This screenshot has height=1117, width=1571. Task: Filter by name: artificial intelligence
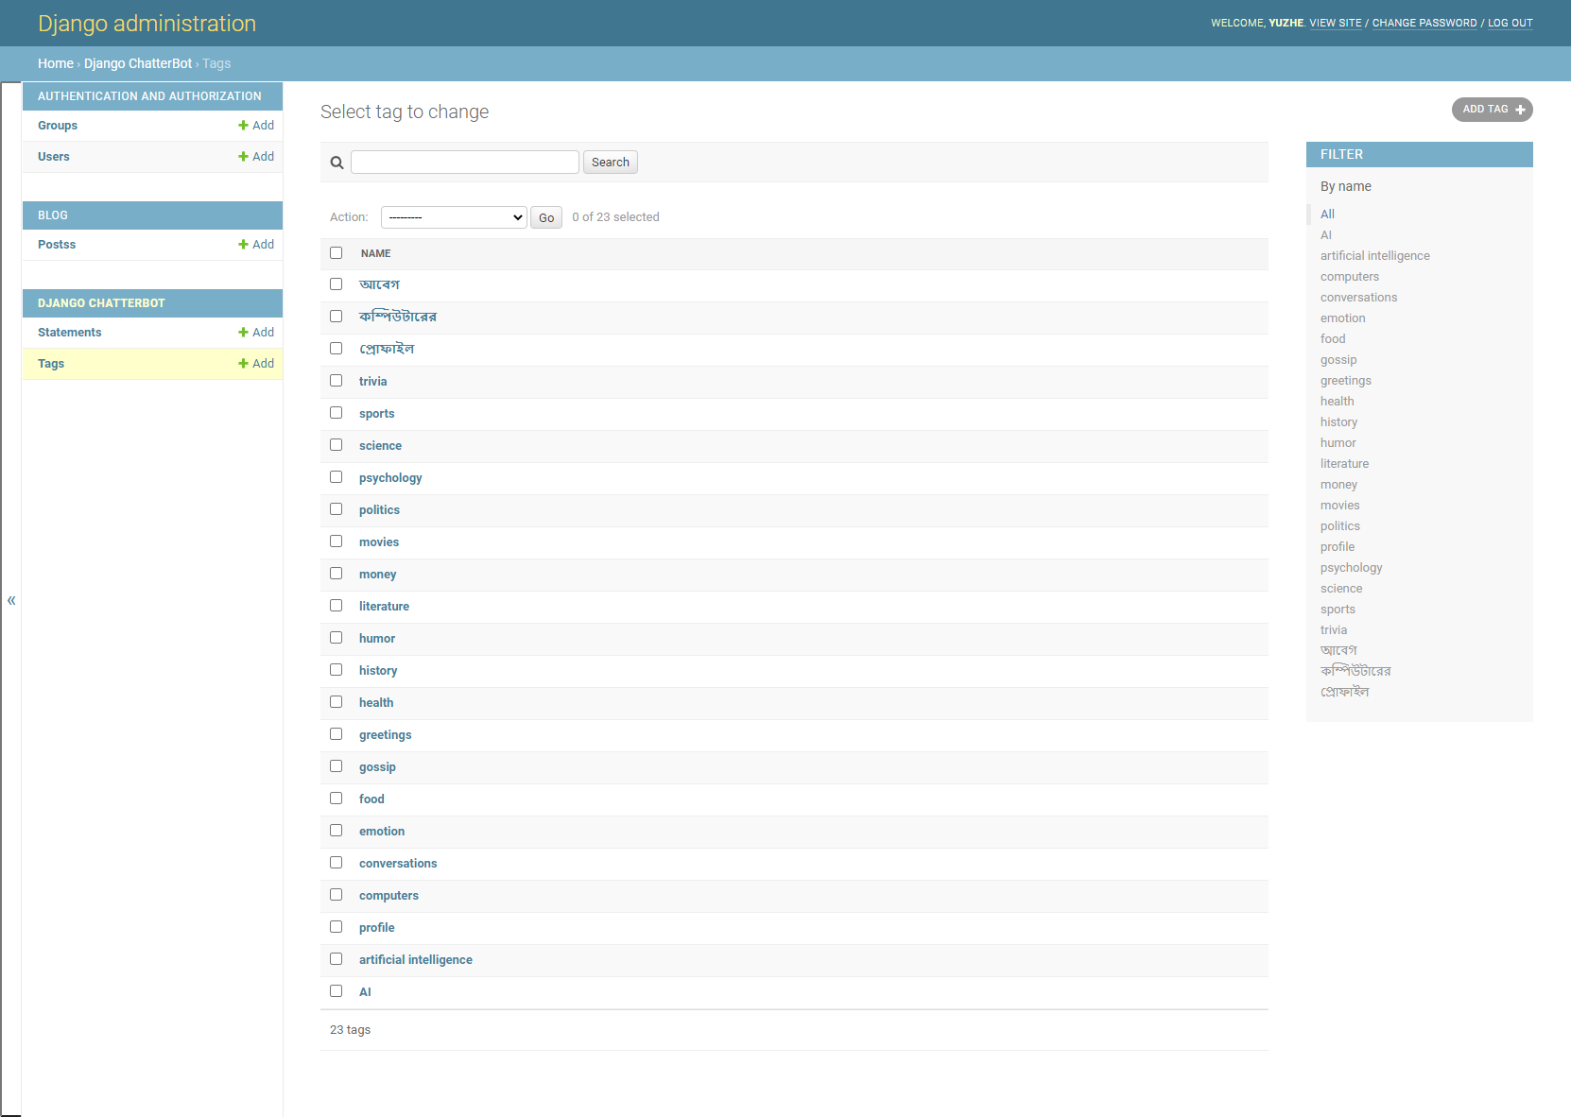[1375, 256]
